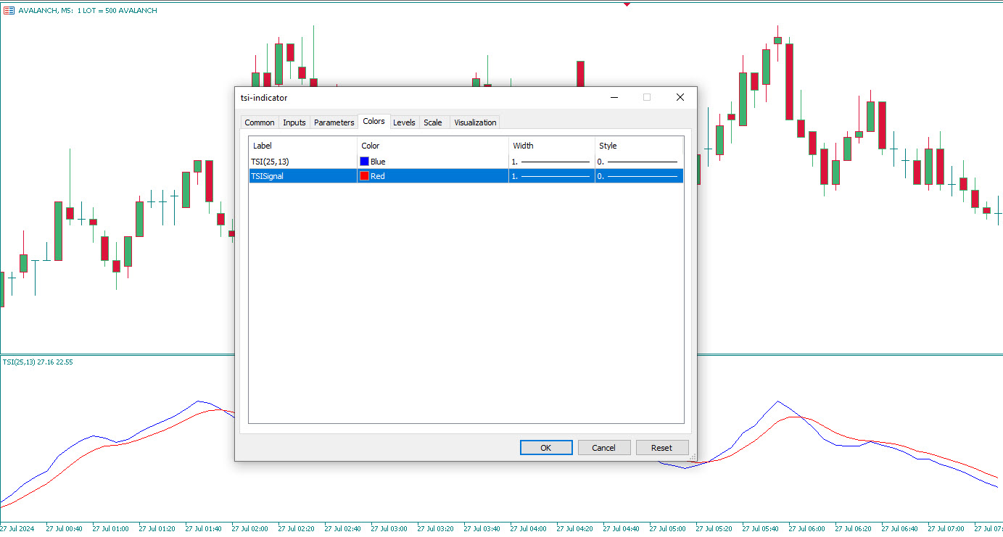Open the Inputs tab
Screen dimensions: 1003x537
(294, 122)
